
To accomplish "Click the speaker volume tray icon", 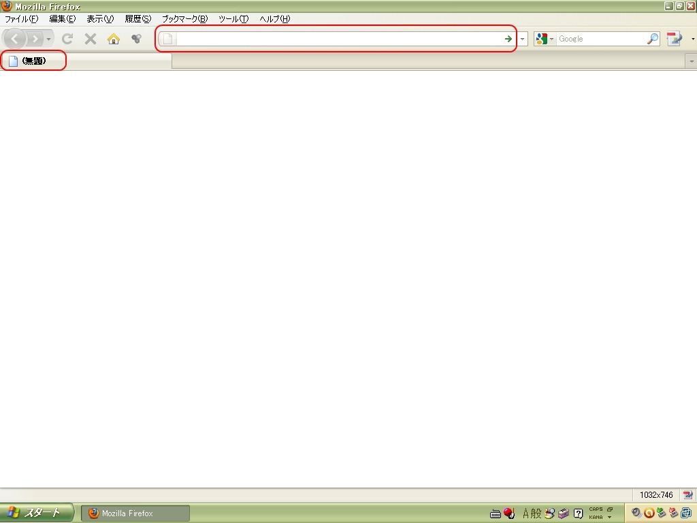I will pyautogui.click(x=636, y=513).
